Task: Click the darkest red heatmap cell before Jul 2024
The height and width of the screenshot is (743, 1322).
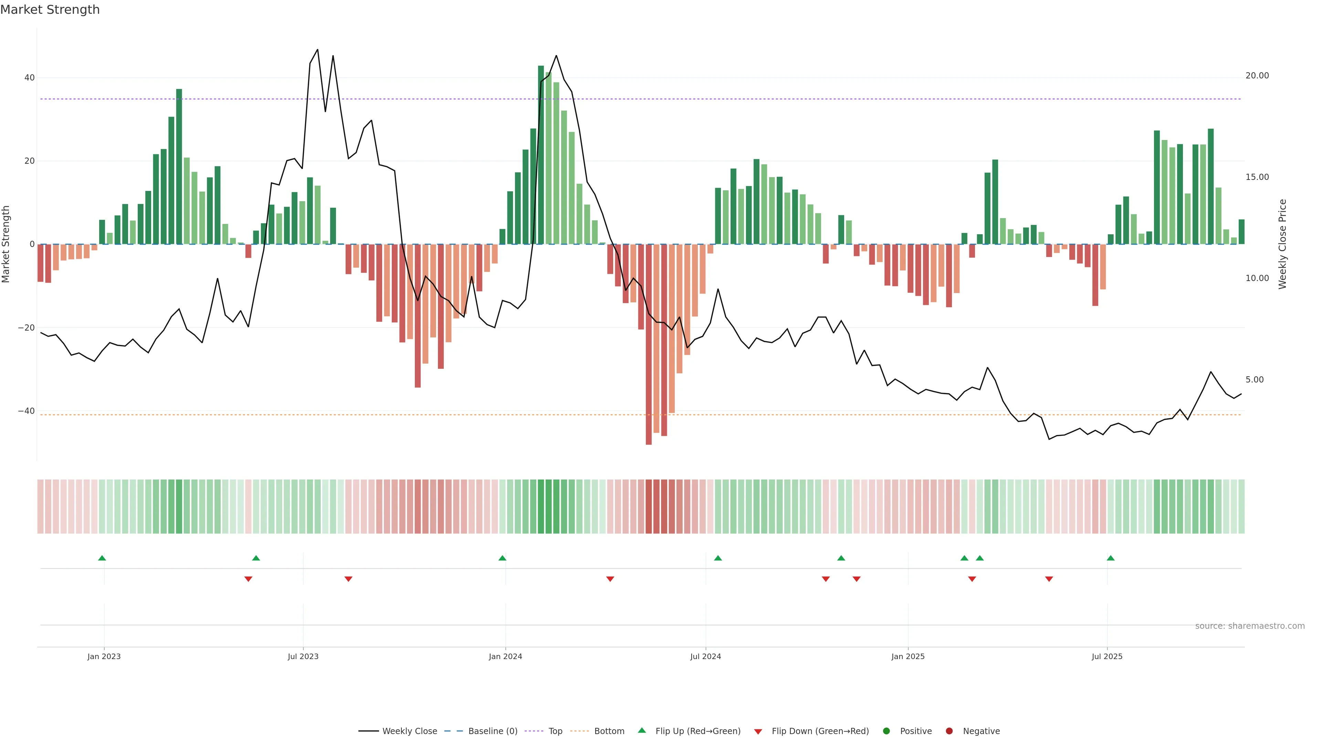Action: (649, 507)
